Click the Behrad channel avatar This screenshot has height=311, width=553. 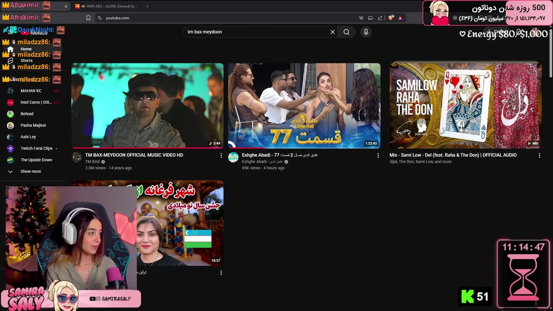pos(10,114)
